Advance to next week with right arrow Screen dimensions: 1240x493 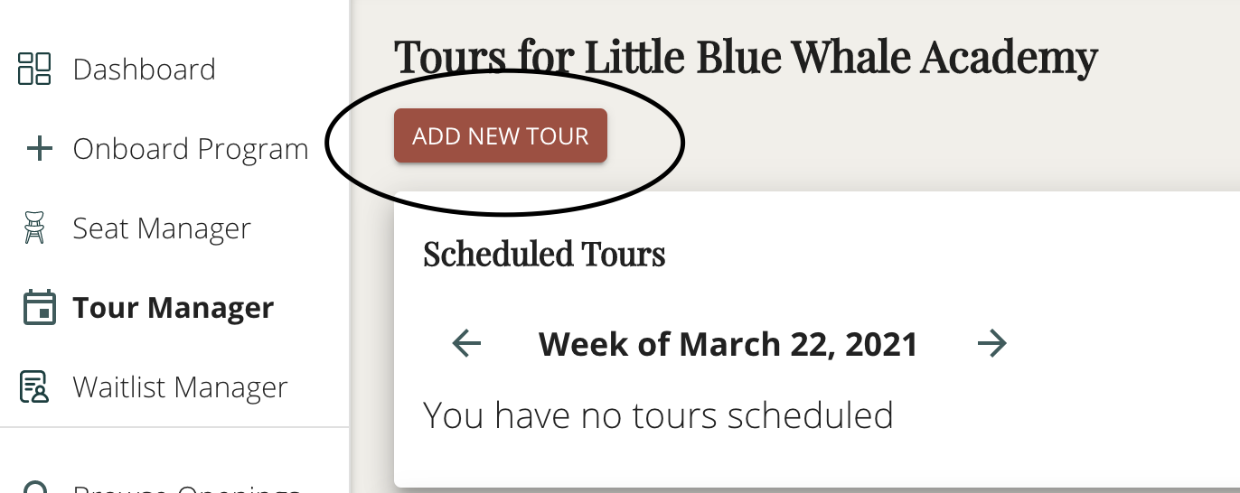coord(992,343)
